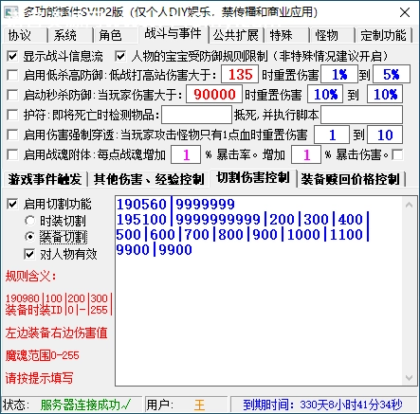Click the 并执行脚本 script input field
420x414 pixels.
click(362, 115)
